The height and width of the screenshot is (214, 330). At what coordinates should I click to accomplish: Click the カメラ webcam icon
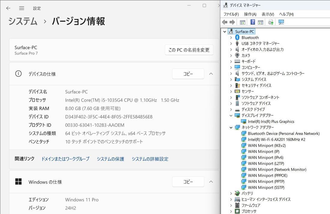coord(237,55)
